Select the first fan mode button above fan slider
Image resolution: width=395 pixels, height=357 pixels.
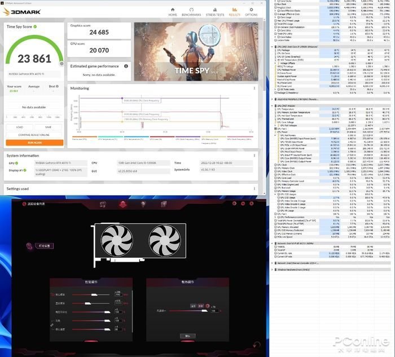click(193, 306)
